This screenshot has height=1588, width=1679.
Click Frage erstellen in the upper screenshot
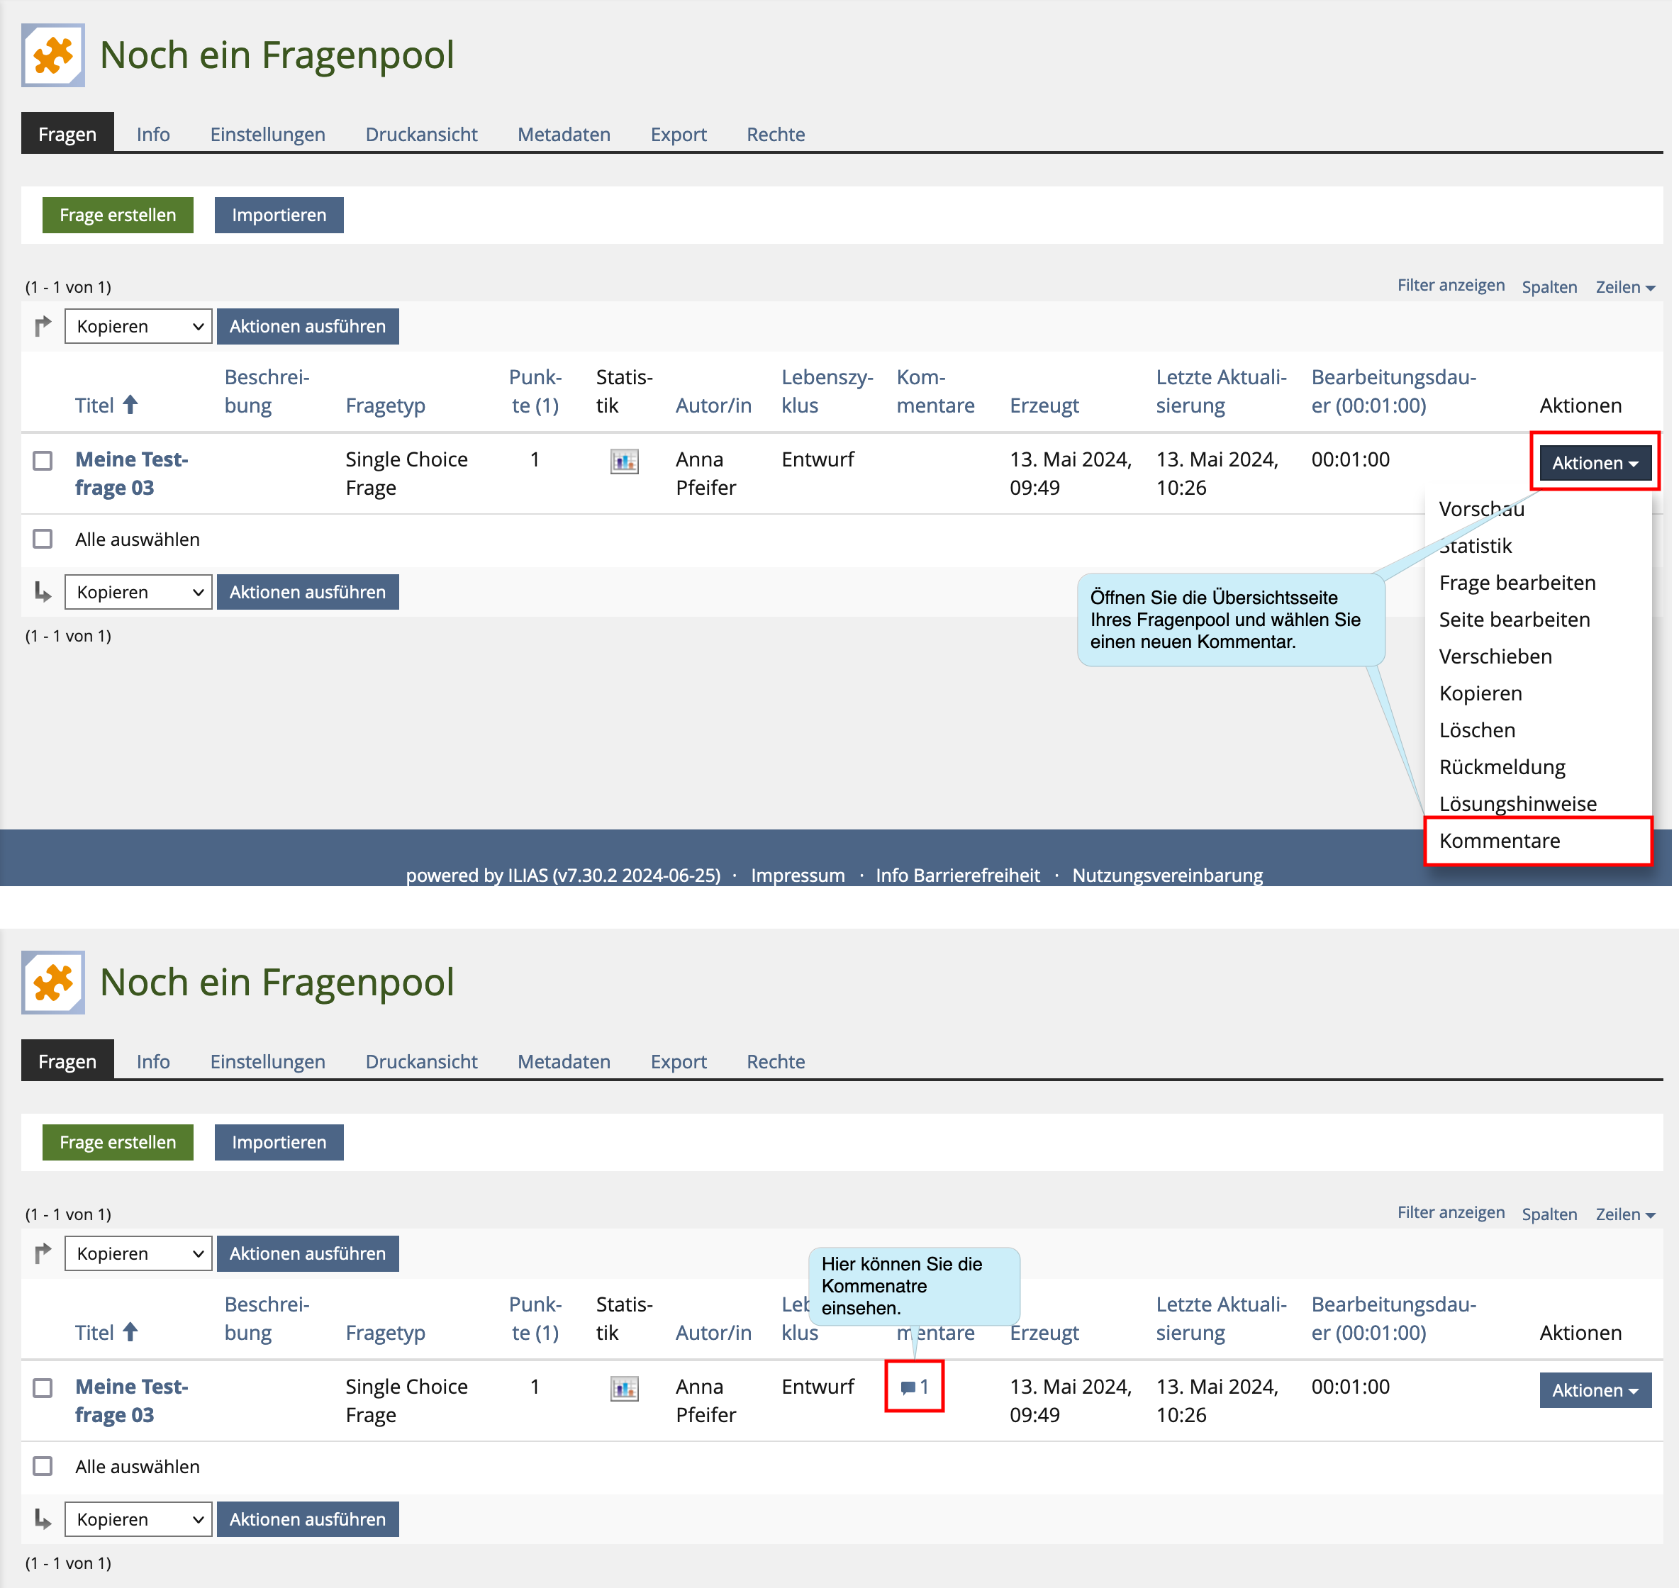tap(118, 215)
